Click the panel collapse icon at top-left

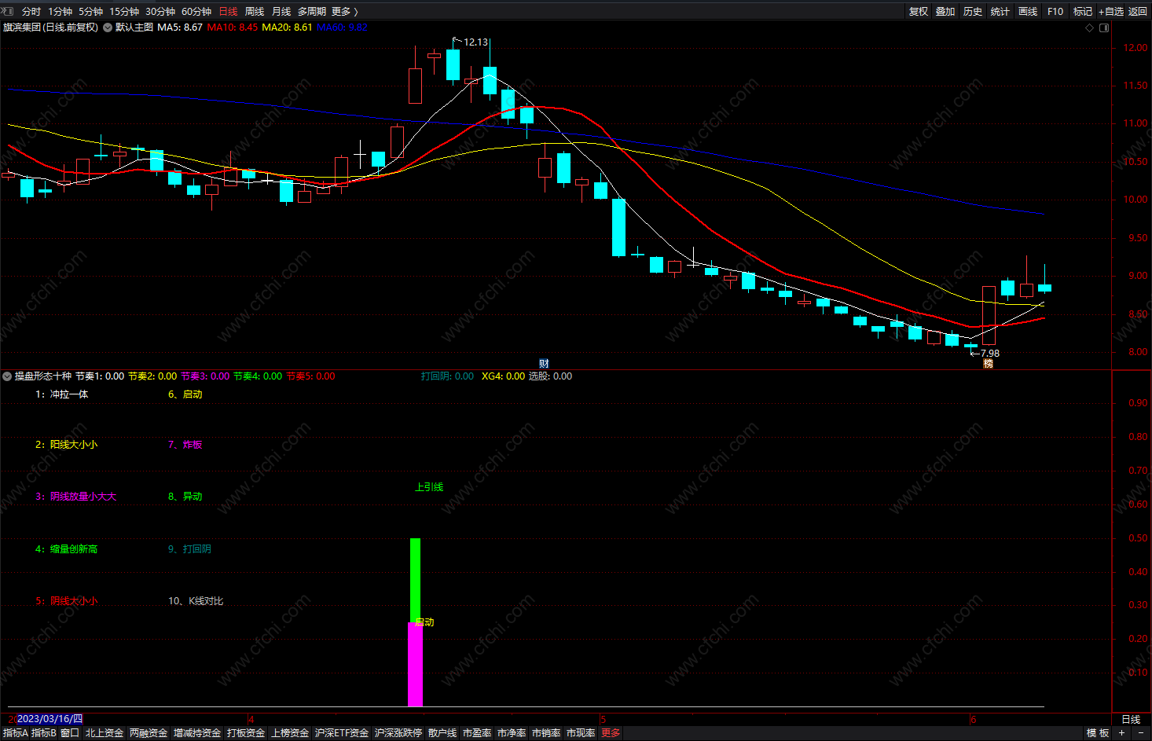pyautogui.click(x=8, y=11)
